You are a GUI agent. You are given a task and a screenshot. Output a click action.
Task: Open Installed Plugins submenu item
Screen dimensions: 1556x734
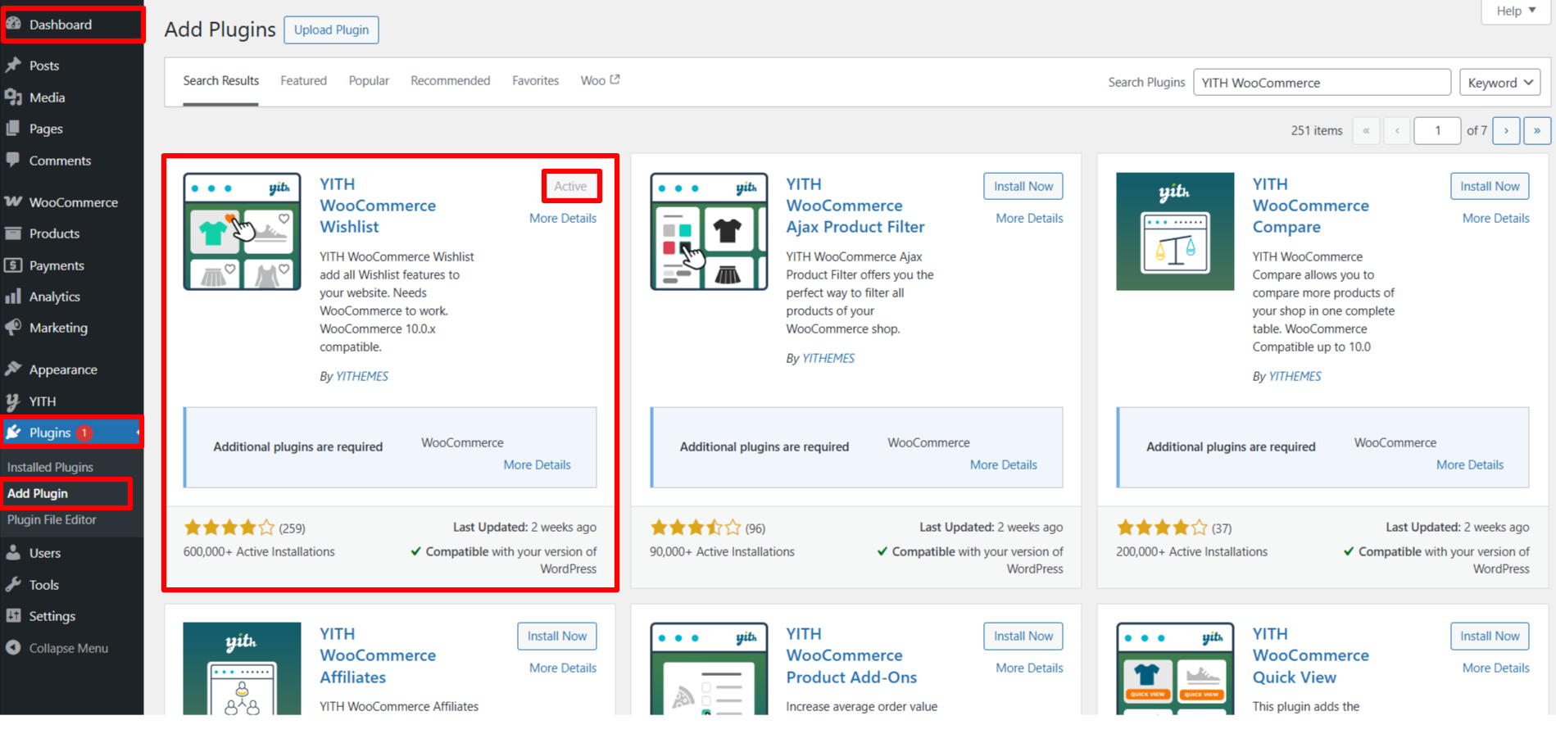(x=50, y=467)
